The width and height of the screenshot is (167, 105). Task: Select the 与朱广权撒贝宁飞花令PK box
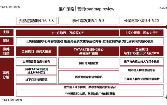pos(142,51)
